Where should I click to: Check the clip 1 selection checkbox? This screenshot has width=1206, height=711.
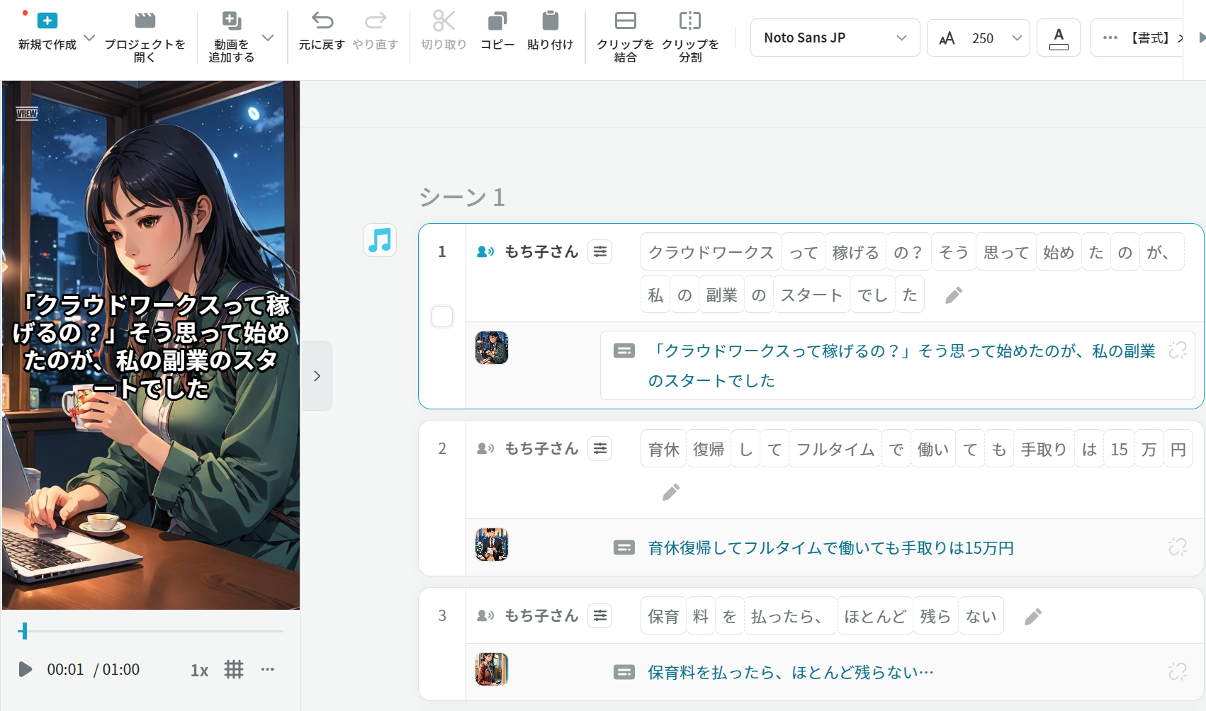coord(442,317)
